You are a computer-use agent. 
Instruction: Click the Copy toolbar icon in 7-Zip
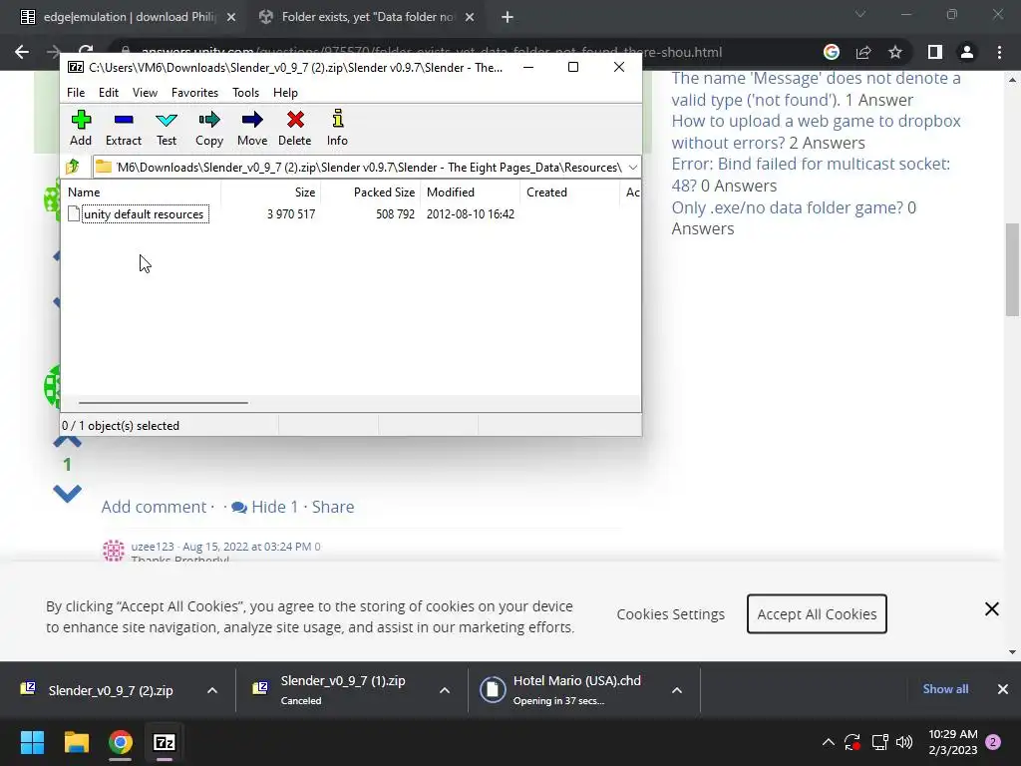coord(209,128)
